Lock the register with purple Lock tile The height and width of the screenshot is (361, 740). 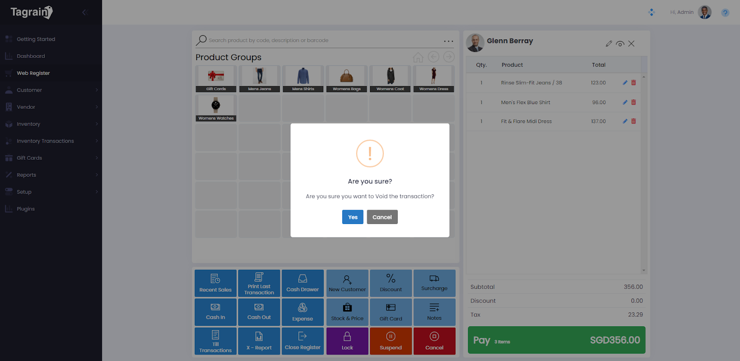(x=347, y=341)
